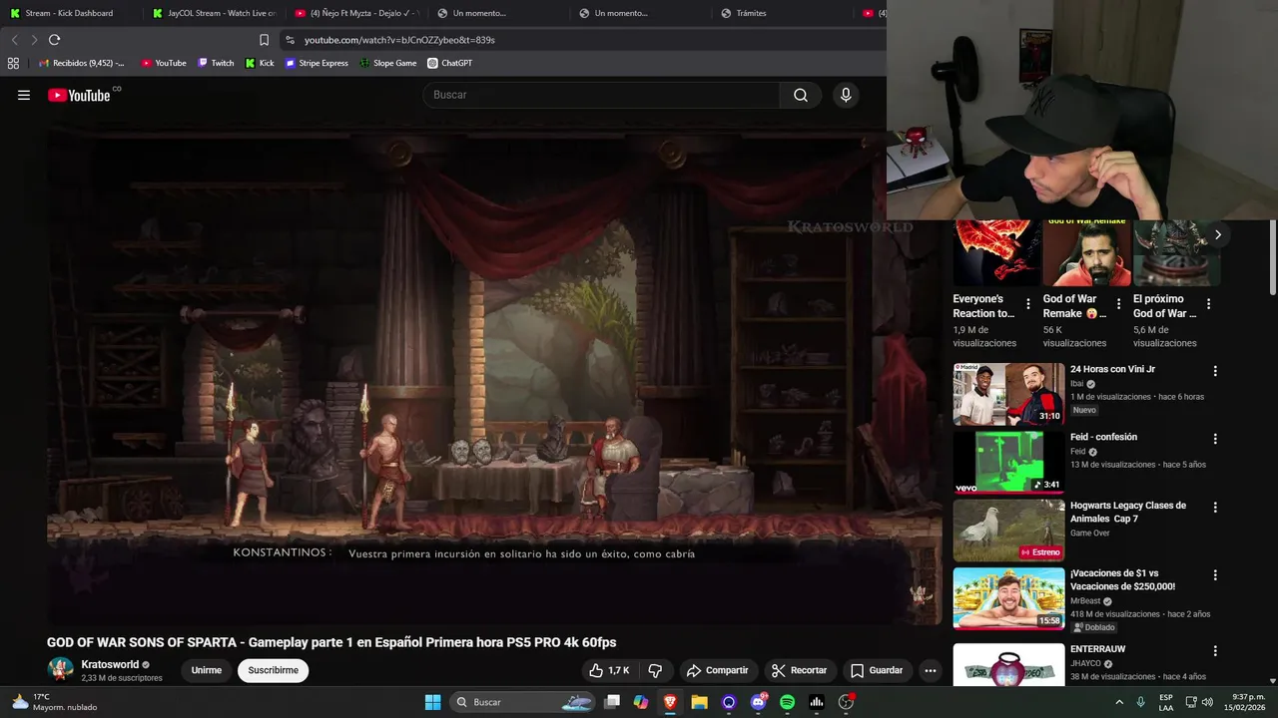Open Compartir to share the video
This screenshot has height=718, width=1278.
click(x=717, y=670)
